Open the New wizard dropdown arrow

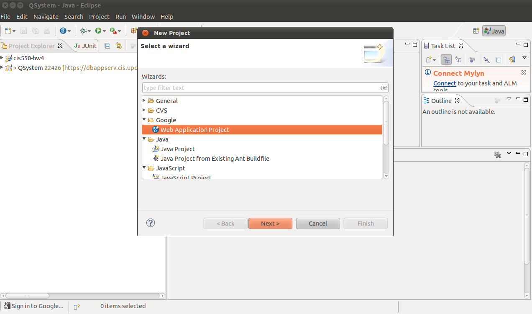click(14, 31)
